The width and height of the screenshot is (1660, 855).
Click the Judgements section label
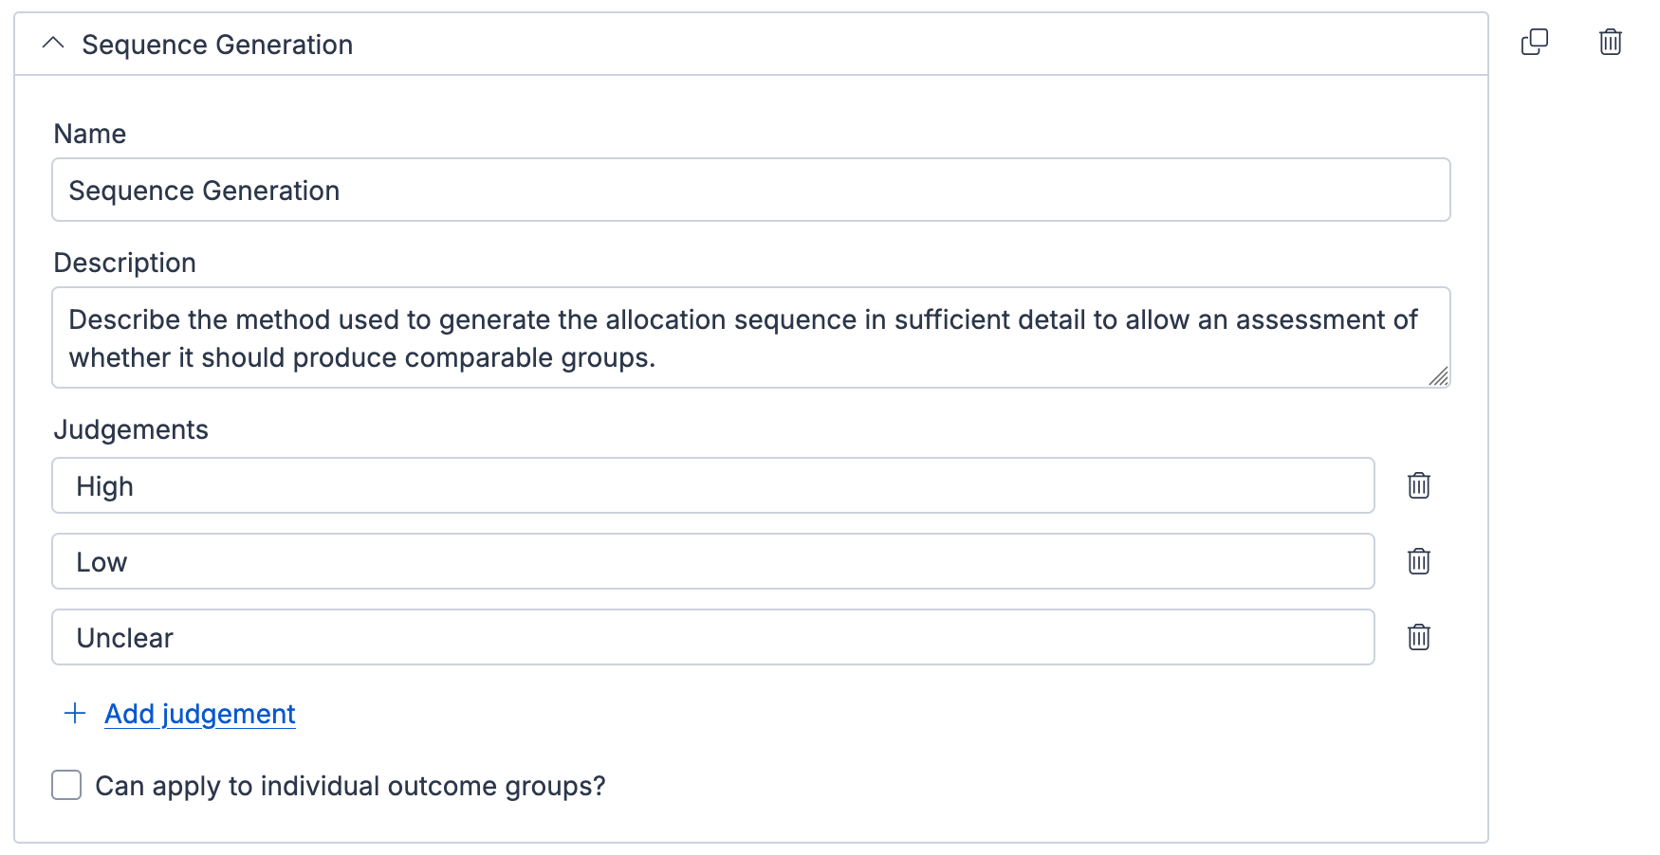tap(131, 429)
